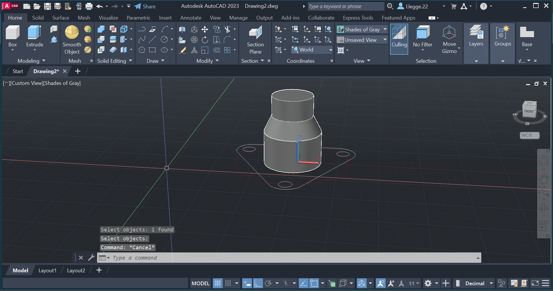Select the Offset tool in Modify
Image resolution: width=553 pixels, height=291 pixels.
(217, 50)
